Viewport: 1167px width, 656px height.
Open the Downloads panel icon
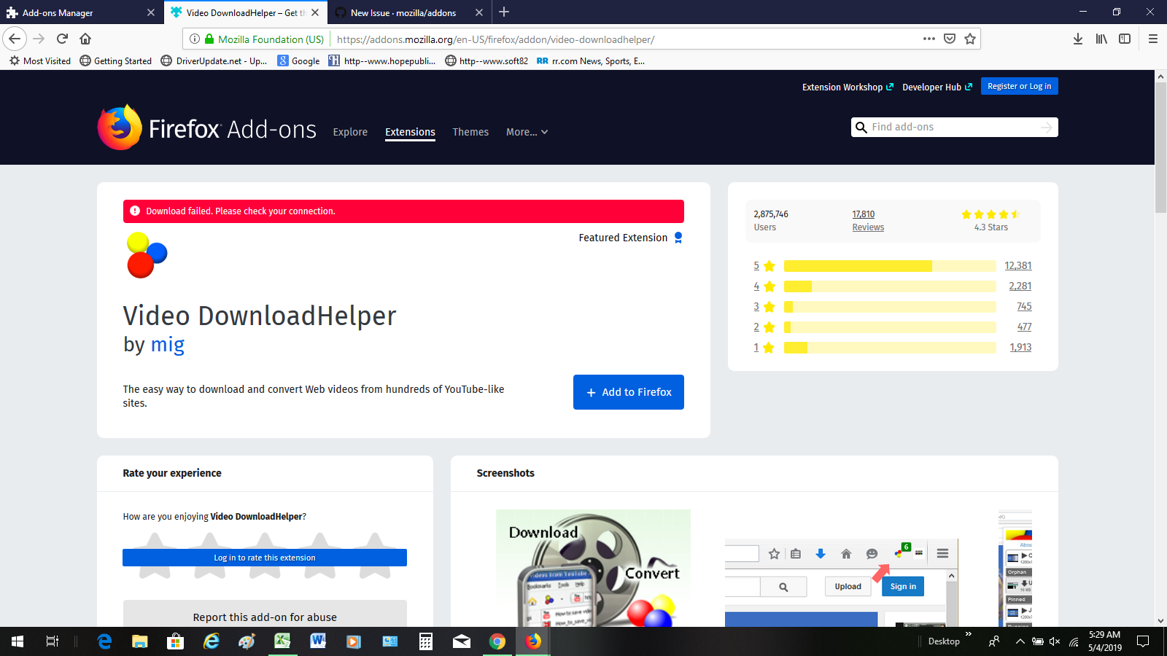click(x=1078, y=39)
